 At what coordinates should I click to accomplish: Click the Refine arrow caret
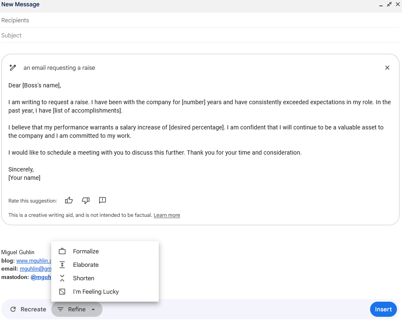[x=93, y=310]
